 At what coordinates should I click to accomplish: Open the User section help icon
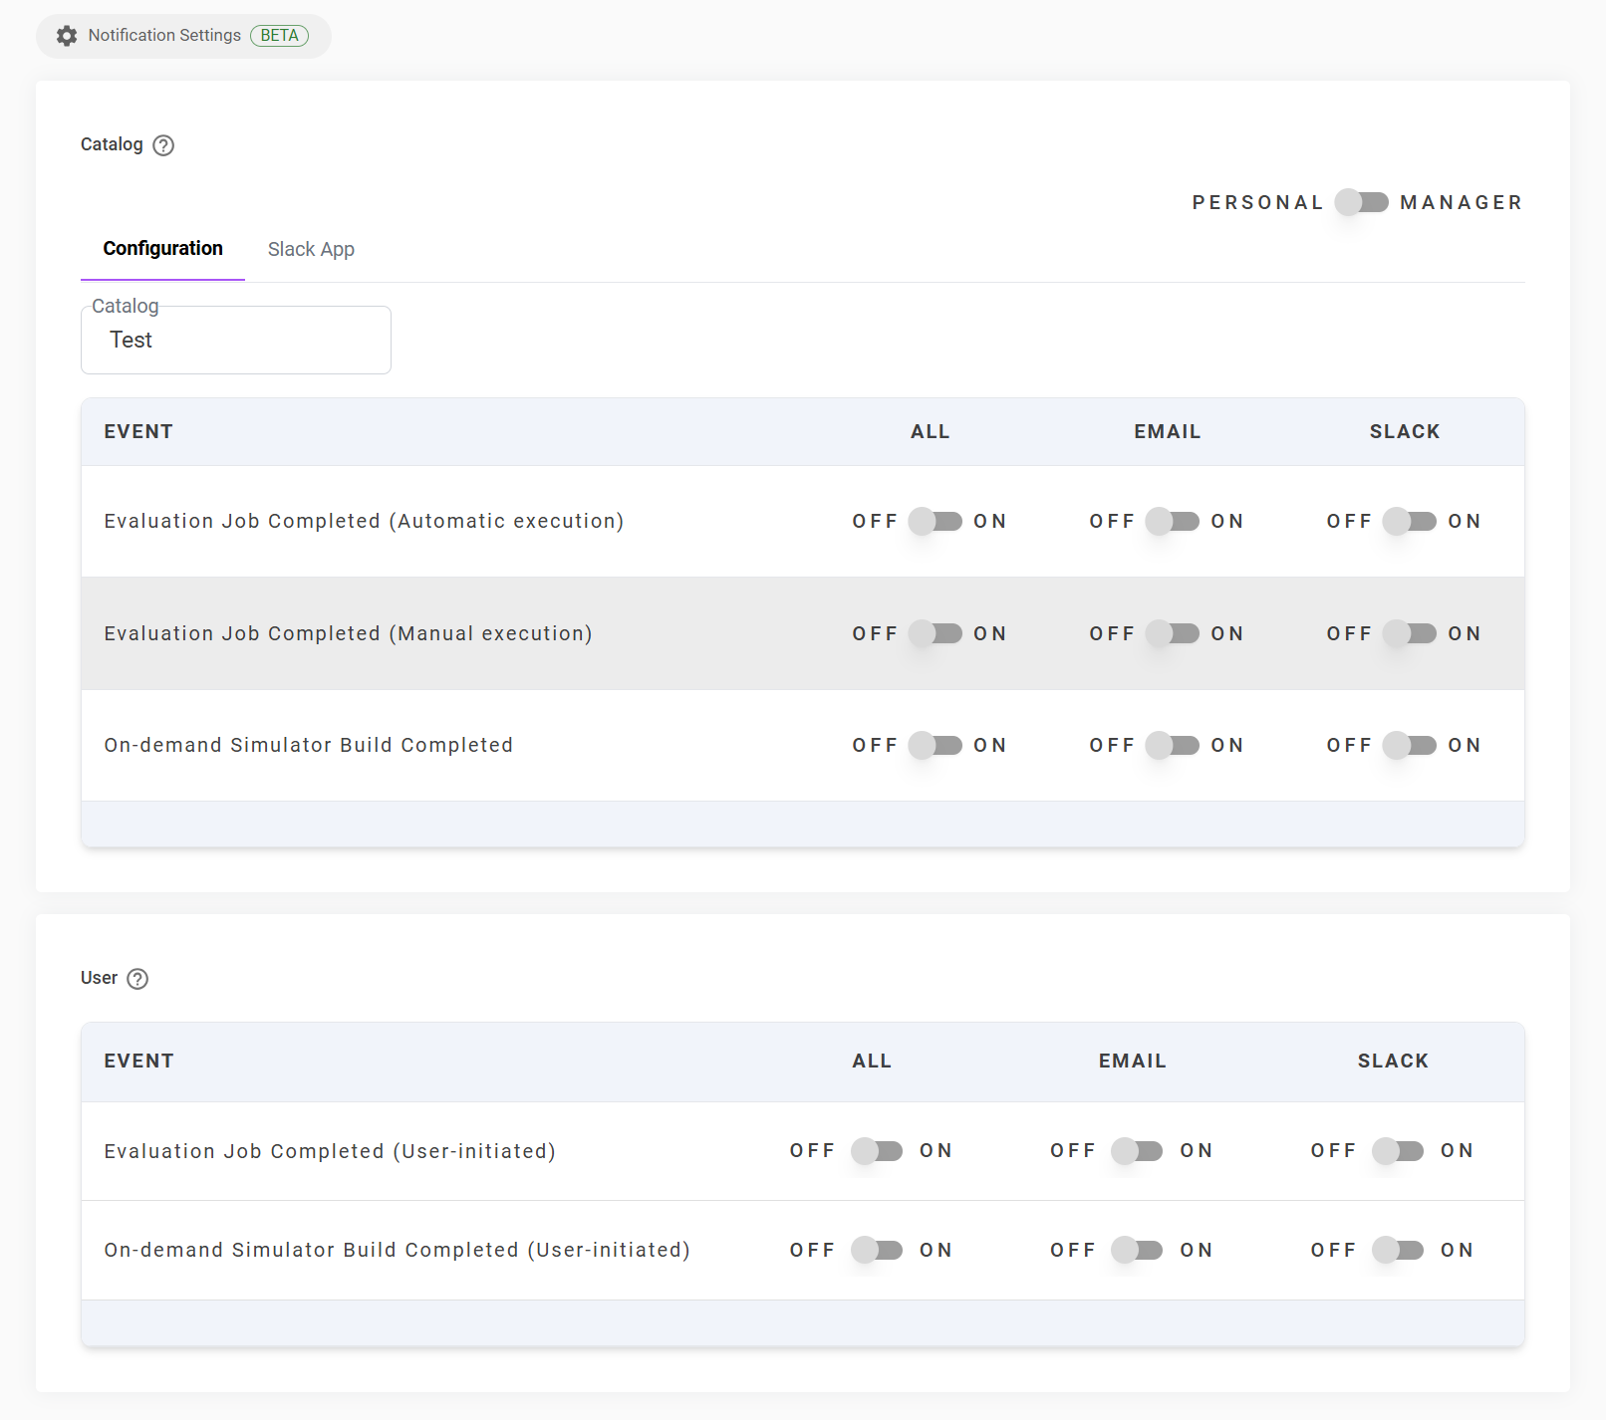coord(138,979)
